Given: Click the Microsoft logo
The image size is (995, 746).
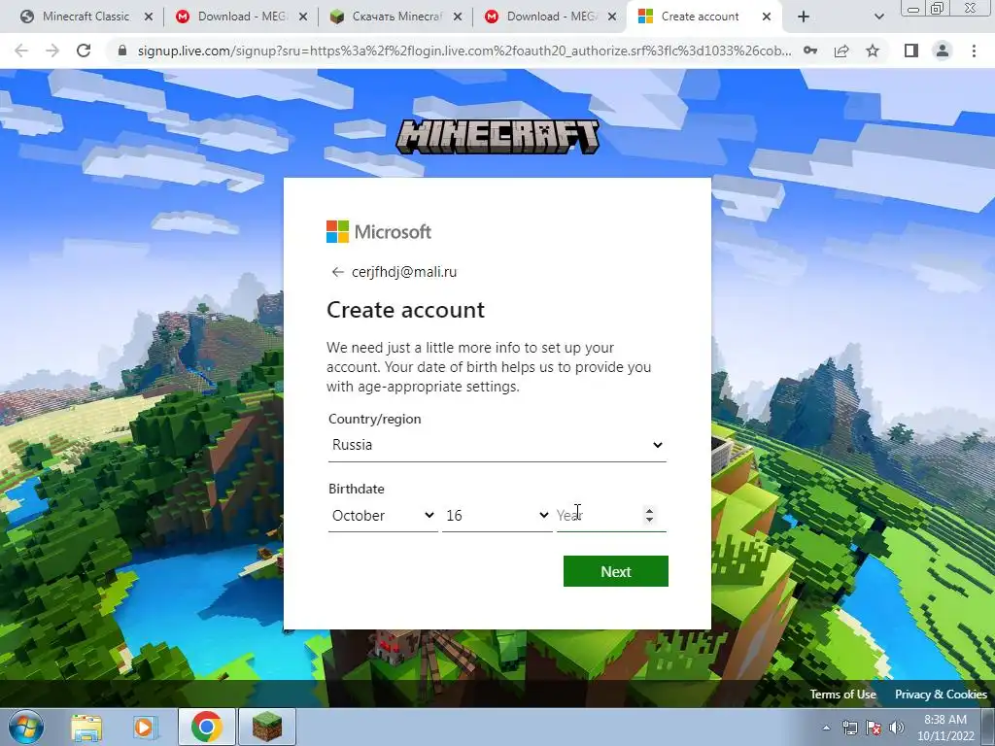Looking at the screenshot, I should [x=379, y=231].
